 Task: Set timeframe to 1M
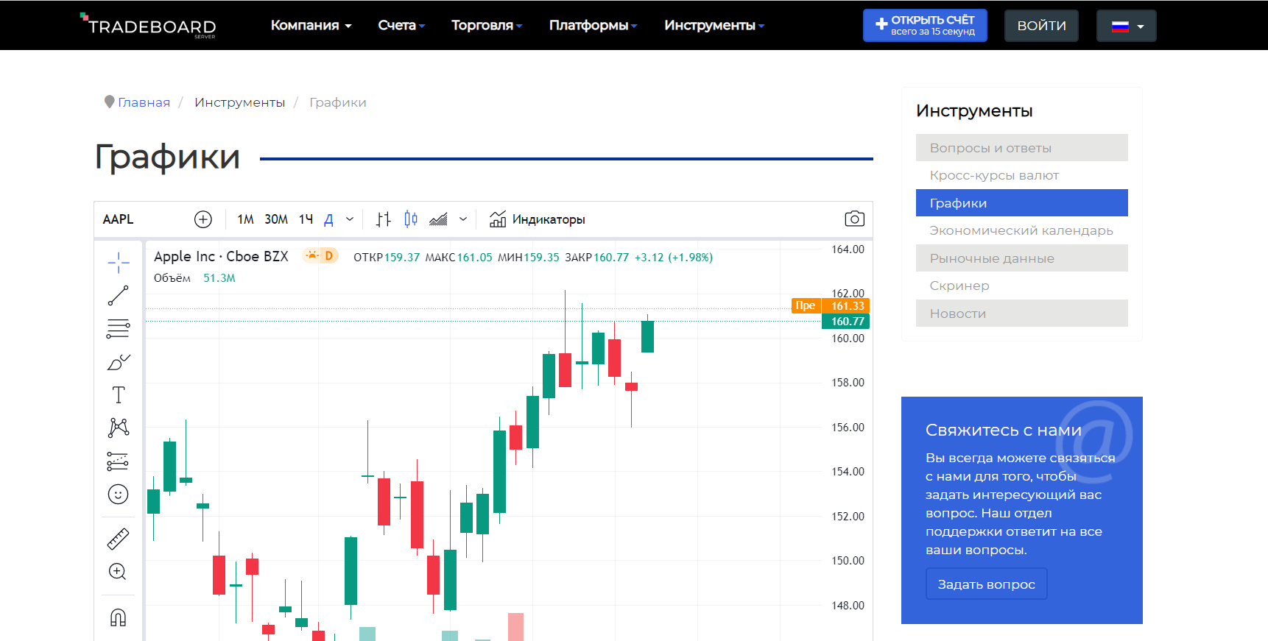245,219
